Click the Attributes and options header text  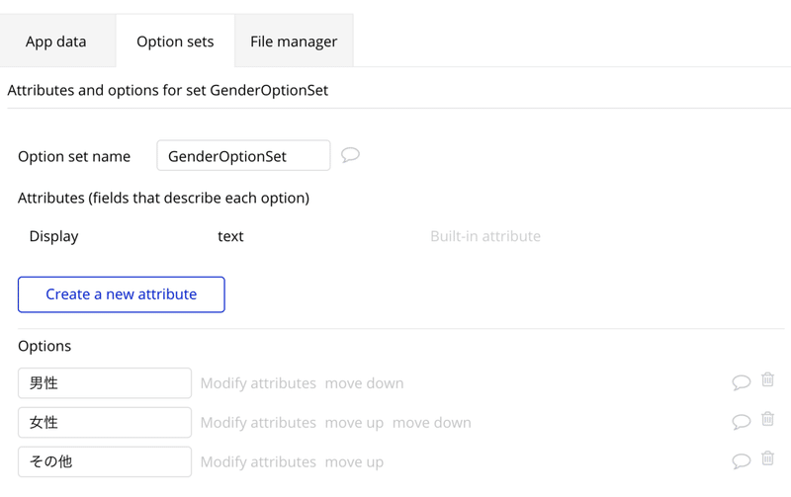coord(167,90)
